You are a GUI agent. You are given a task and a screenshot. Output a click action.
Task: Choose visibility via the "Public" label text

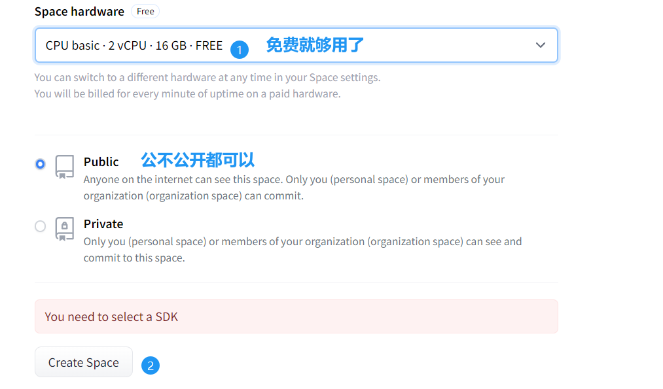coord(101,161)
